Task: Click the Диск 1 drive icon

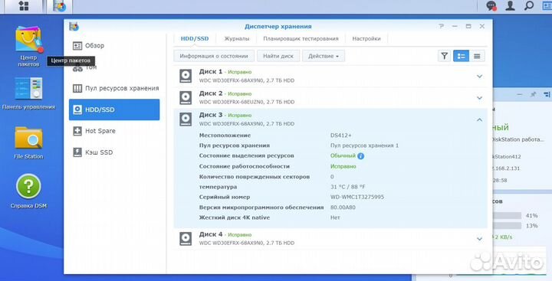Action: pyautogui.click(x=186, y=76)
